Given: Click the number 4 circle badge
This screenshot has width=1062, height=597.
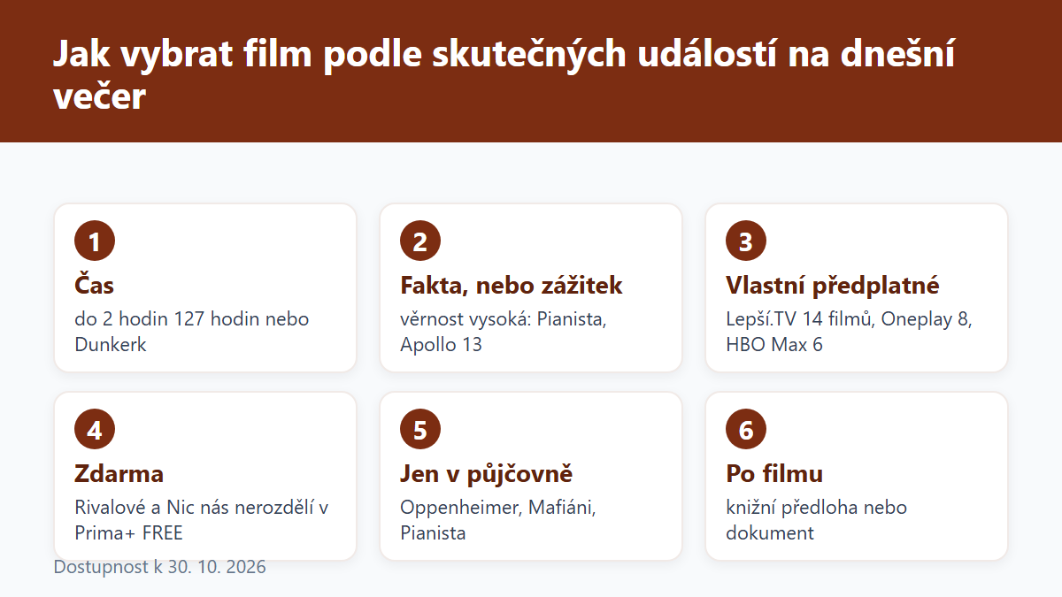Looking at the screenshot, I should [x=95, y=430].
